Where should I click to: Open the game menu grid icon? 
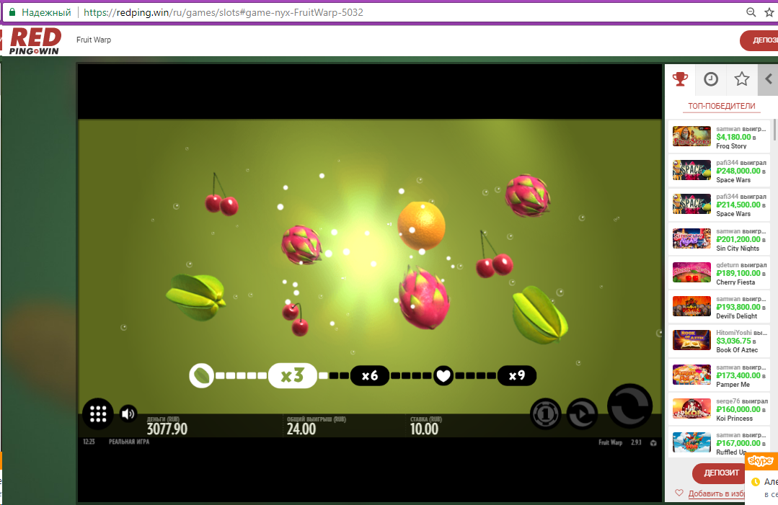98,414
